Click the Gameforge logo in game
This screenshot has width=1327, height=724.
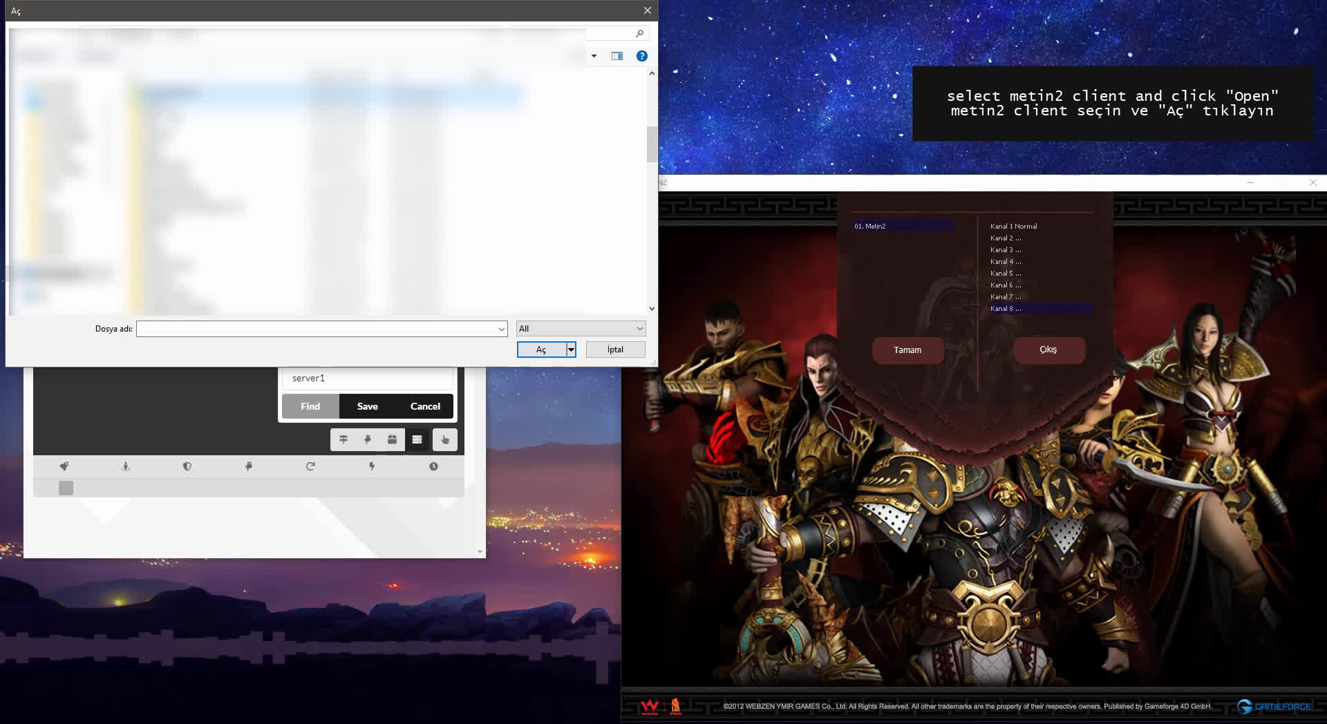[1274, 706]
